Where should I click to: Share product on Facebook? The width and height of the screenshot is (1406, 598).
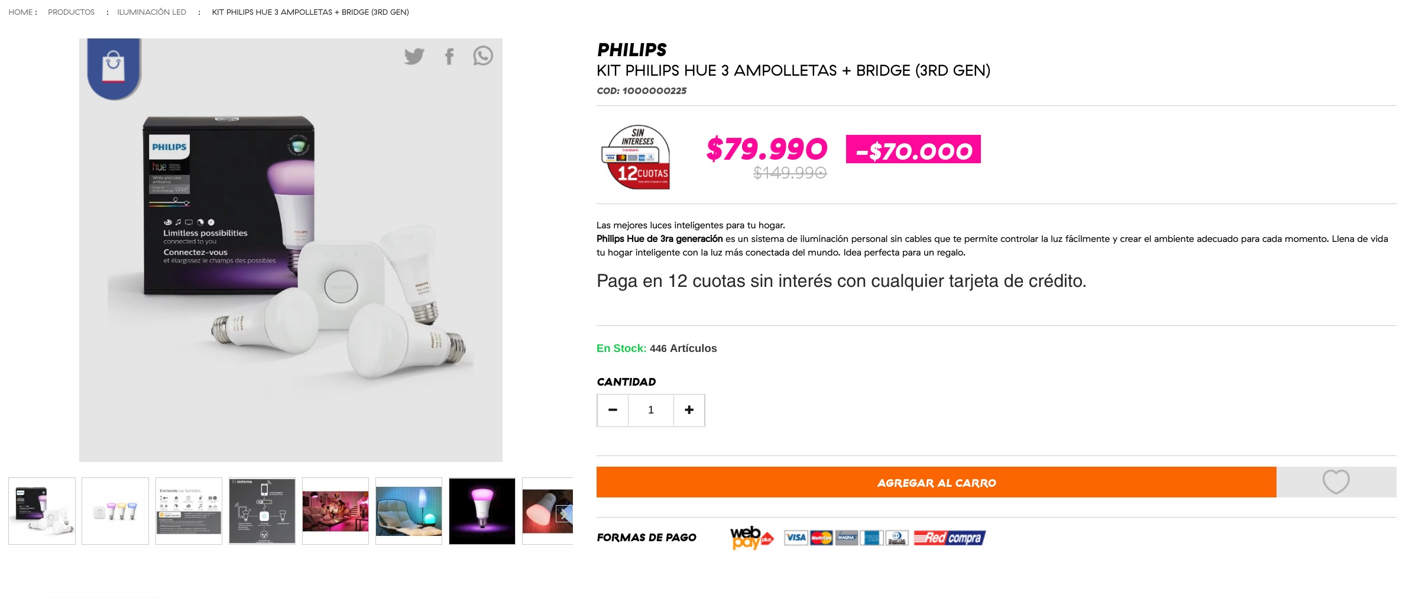449,56
